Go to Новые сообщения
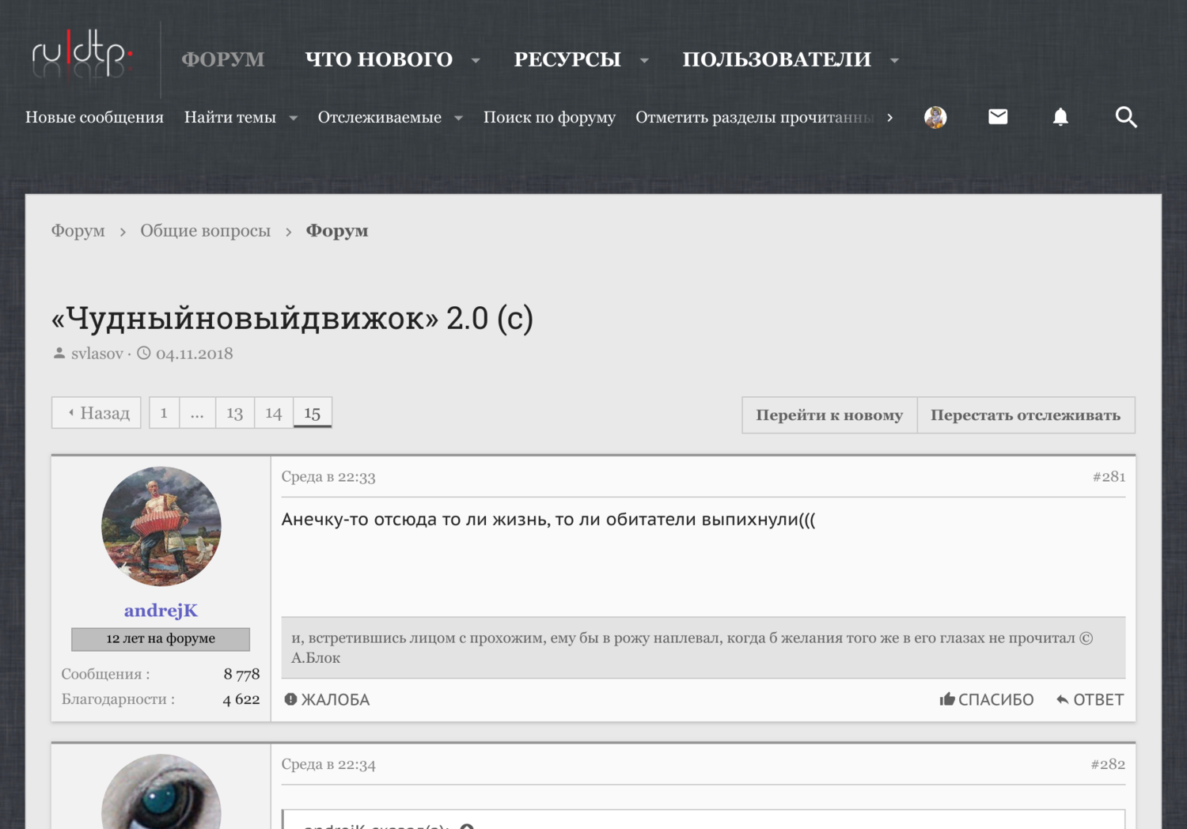The image size is (1187, 829). [x=94, y=117]
